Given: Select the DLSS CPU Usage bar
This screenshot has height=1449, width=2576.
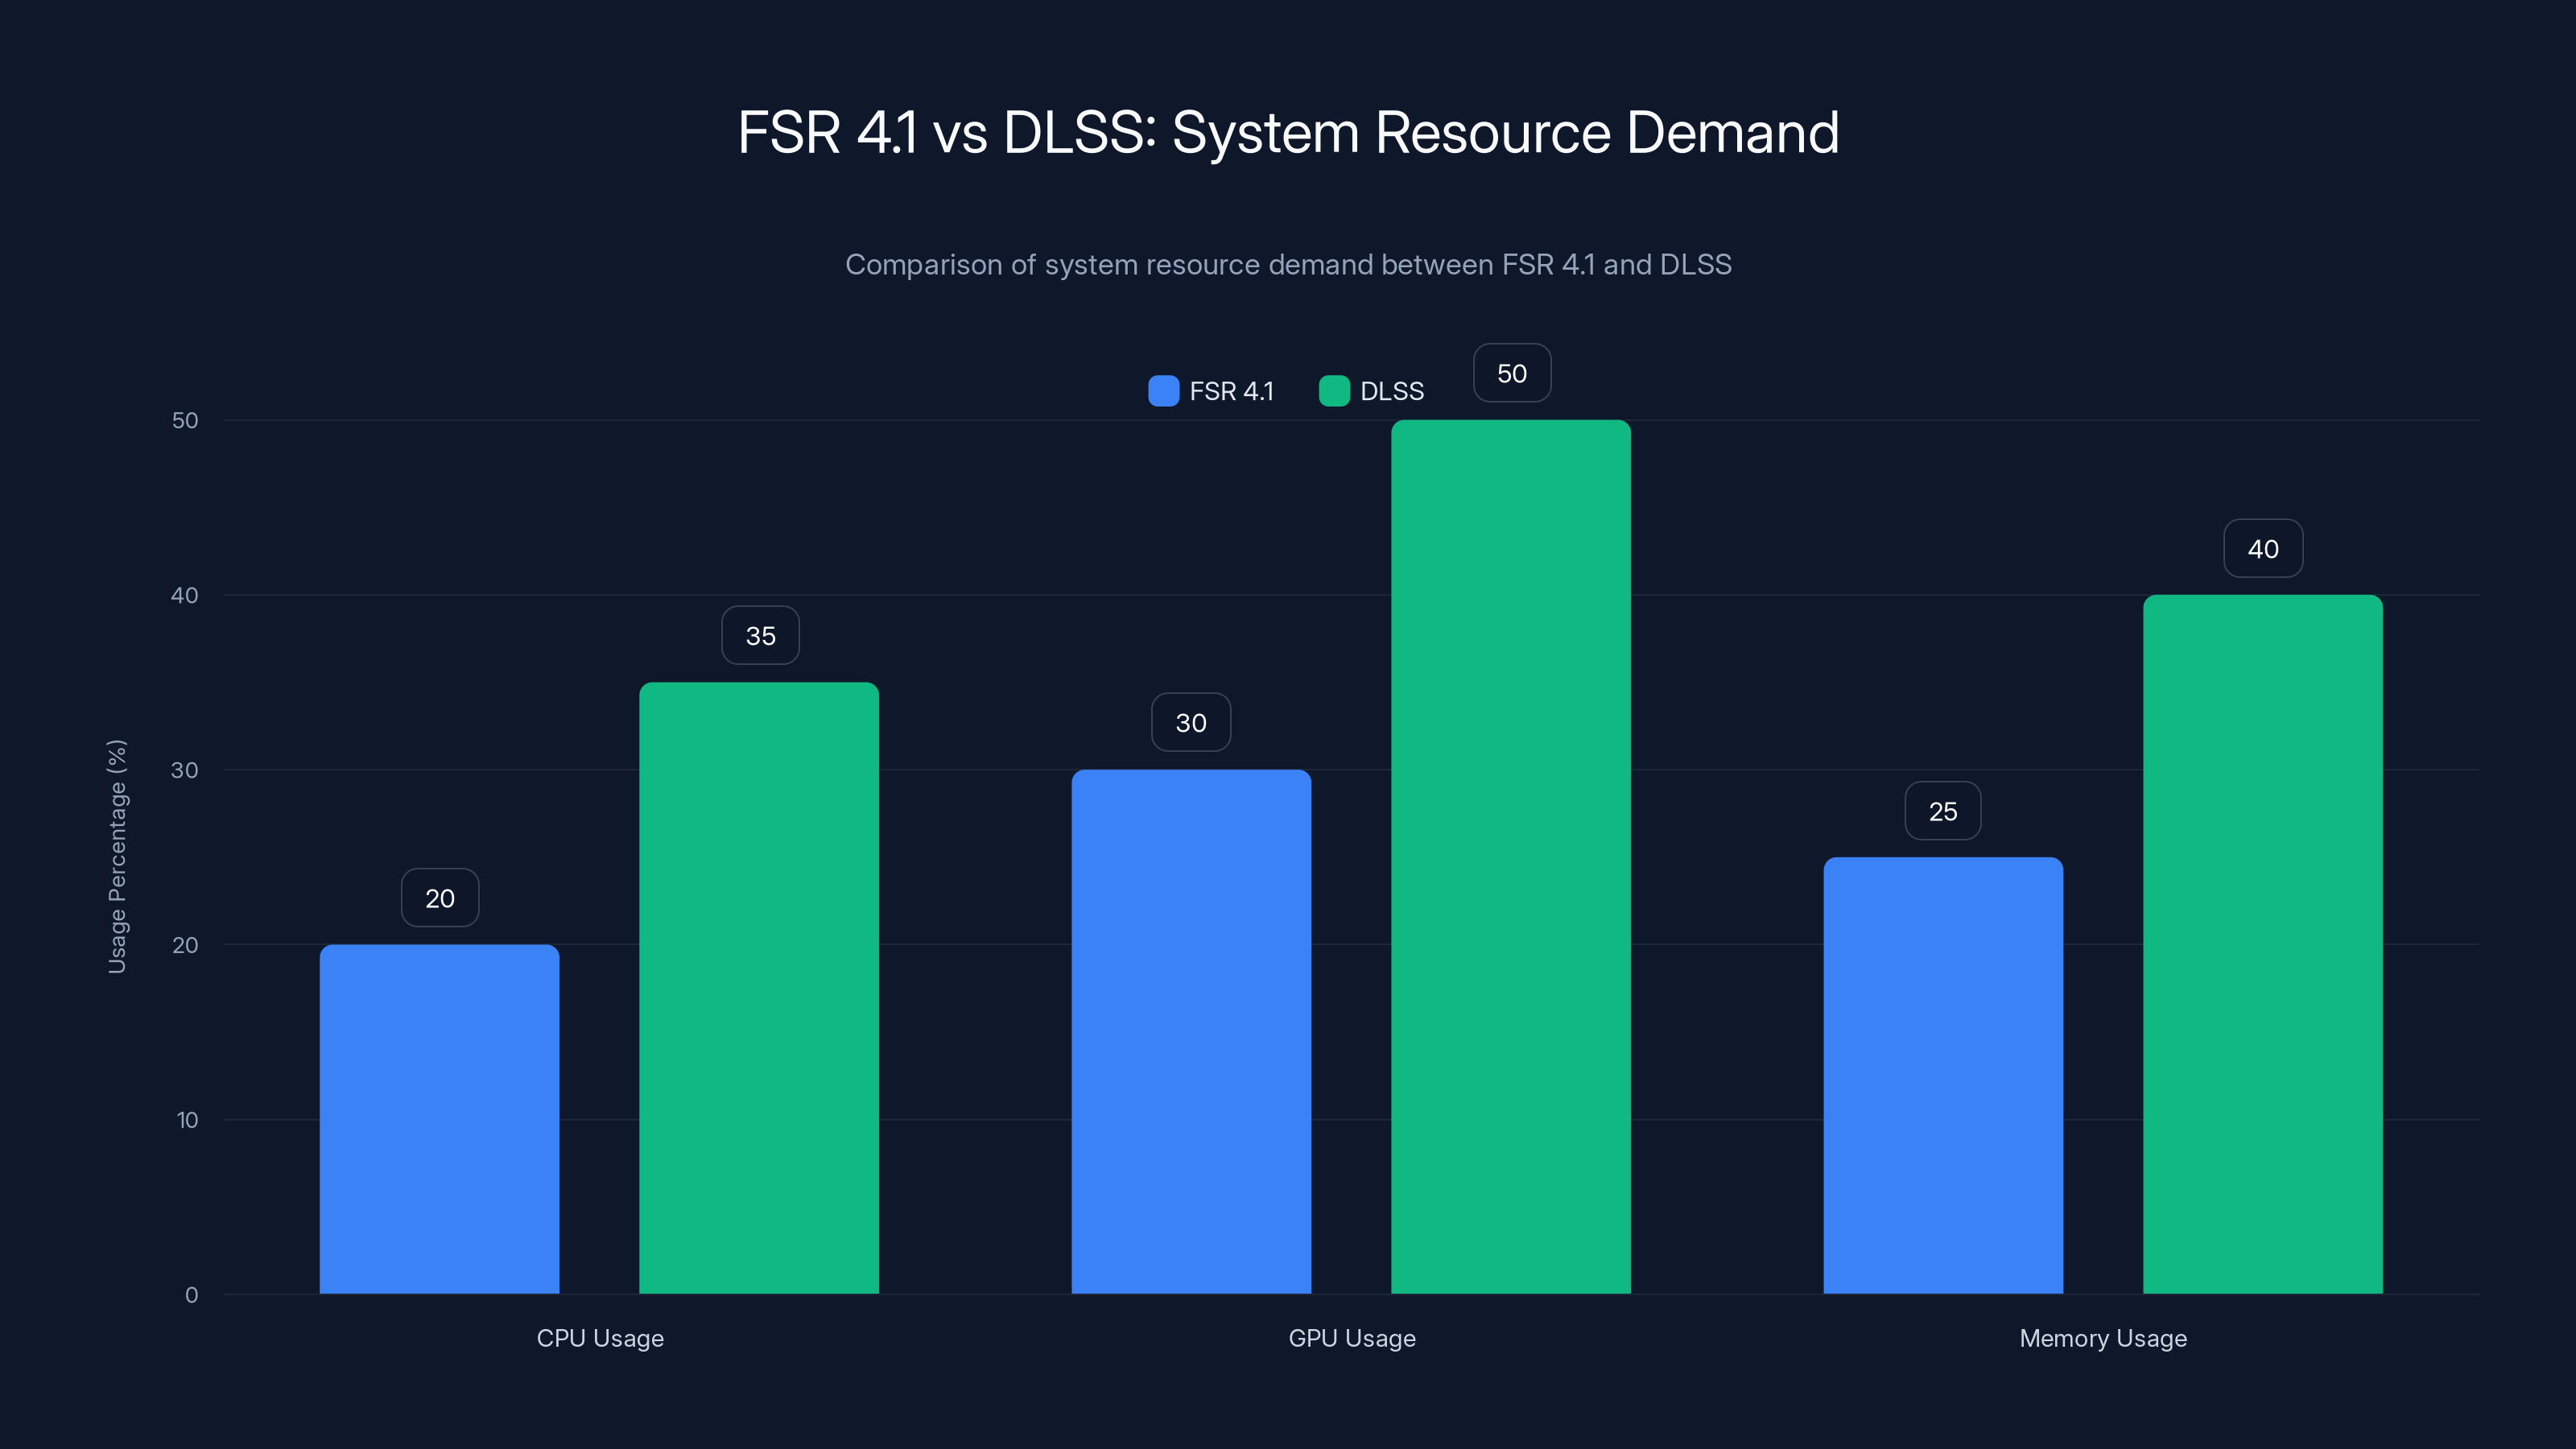Looking at the screenshot, I should (759, 988).
